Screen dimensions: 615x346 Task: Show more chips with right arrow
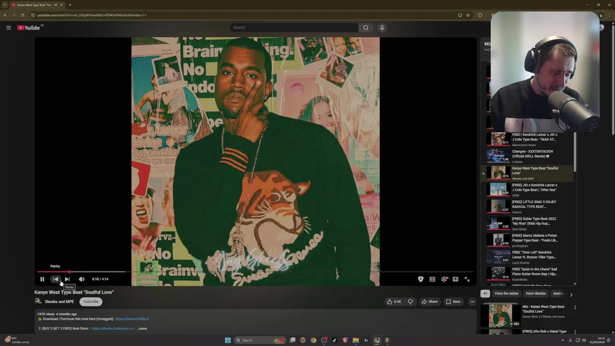coord(571,295)
